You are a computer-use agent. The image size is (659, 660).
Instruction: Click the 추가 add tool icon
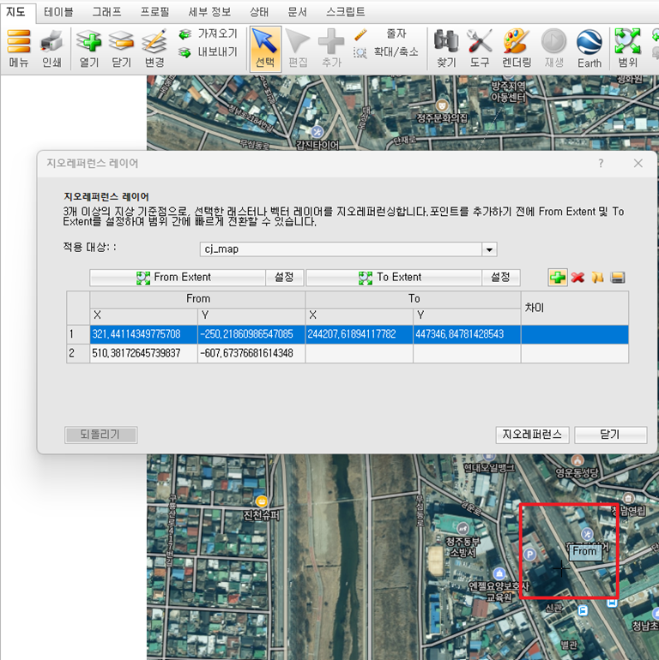tap(331, 49)
